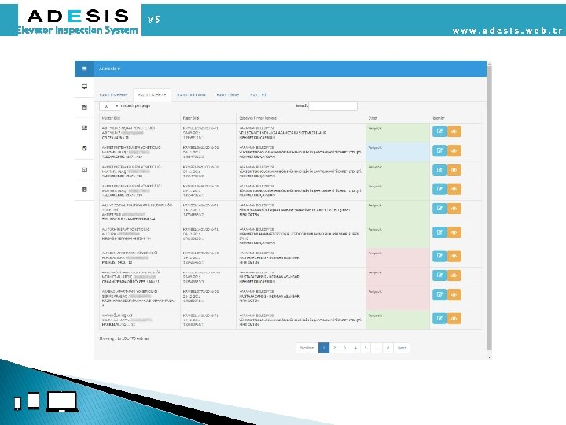Go to page 2 in pagination
Image resolution: width=566 pixels, height=425 pixels.
click(334, 348)
